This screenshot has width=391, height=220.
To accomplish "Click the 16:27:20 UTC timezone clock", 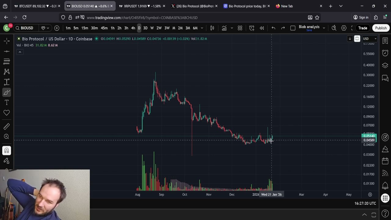I will (x=365, y=203).
